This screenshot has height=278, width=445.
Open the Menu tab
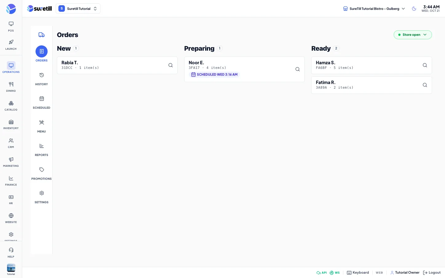(41, 126)
